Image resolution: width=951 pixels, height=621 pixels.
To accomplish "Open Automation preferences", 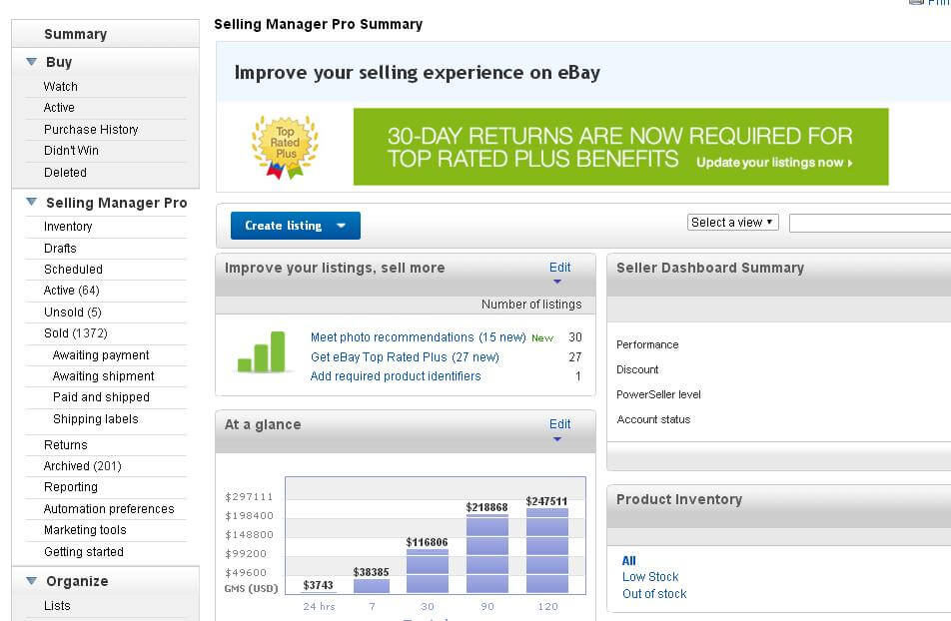I will (109, 509).
